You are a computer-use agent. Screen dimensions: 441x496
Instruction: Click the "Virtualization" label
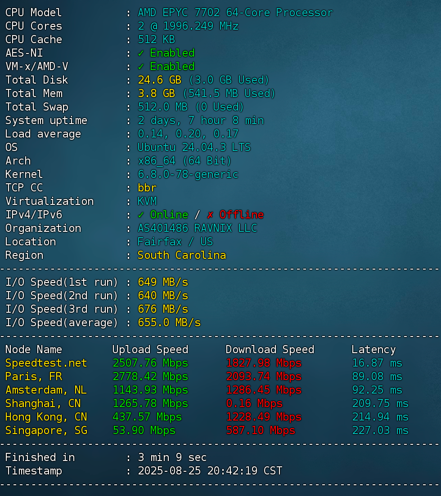(49, 201)
